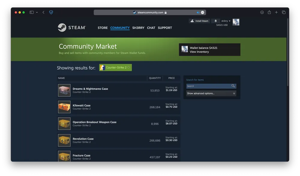300x176 pixels.
Task: Click the $1.19 USD price
Action: [x=171, y=90]
